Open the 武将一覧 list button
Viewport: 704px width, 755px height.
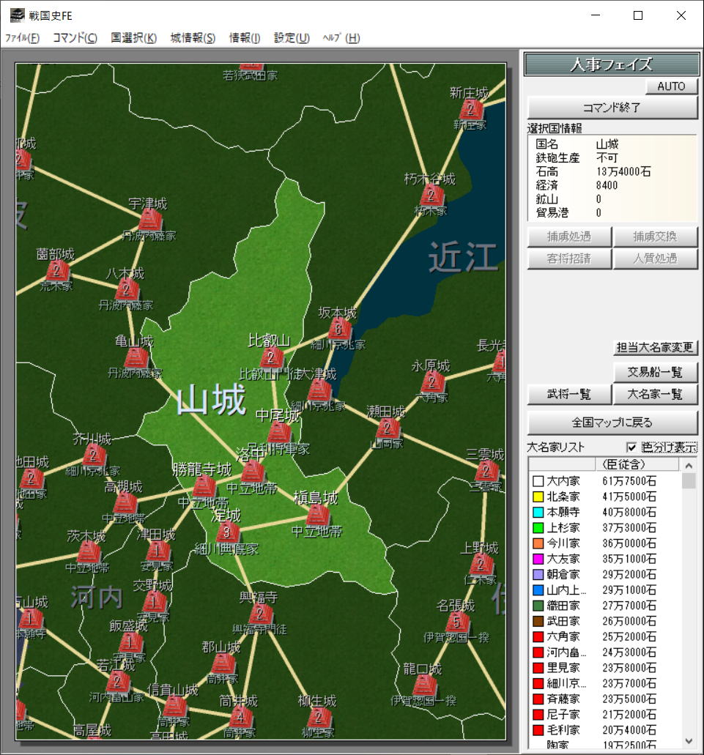pos(569,394)
